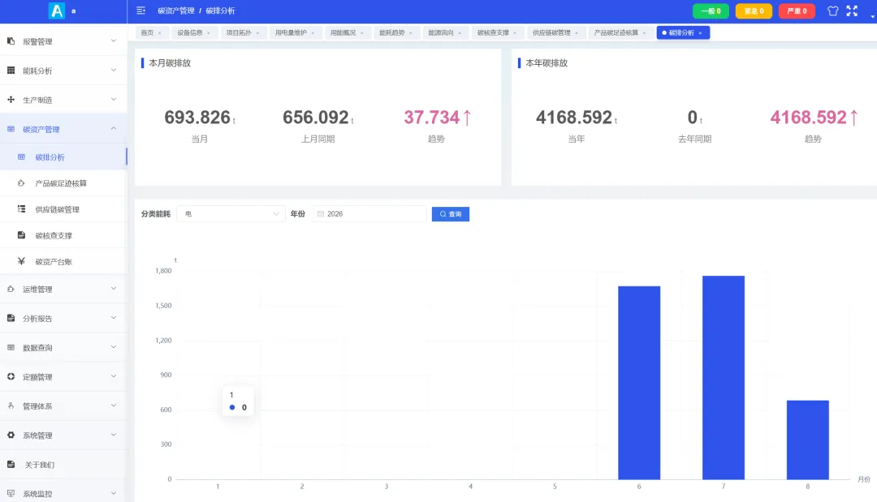The height and width of the screenshot is (502, 877).
Task: Click the 当月 value 693.826
Action: (197, 118)
